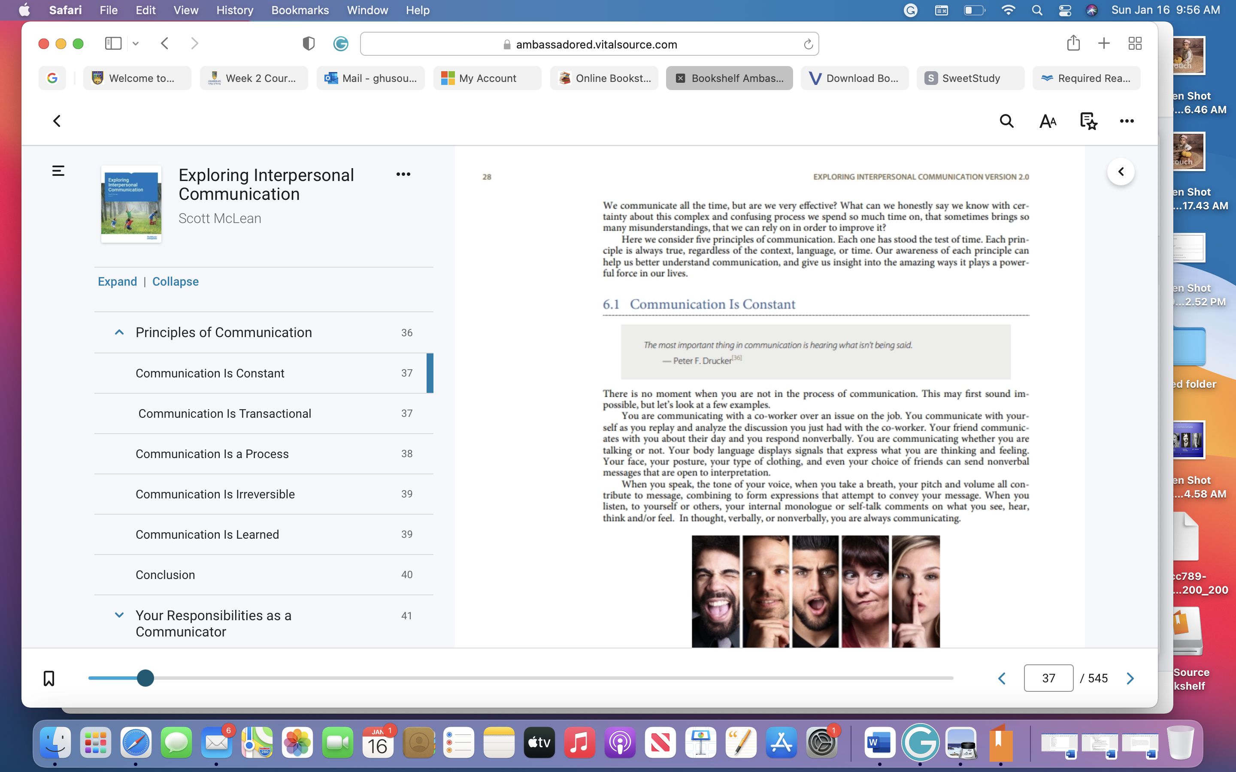Viewport: 1236px width, 772px height.
Task: Click the page number input field
Action: [1048, 678]
